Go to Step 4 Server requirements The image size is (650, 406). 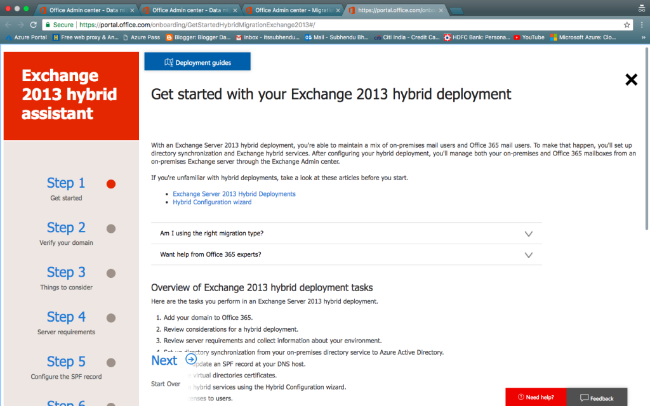click(x=66, y=323)
